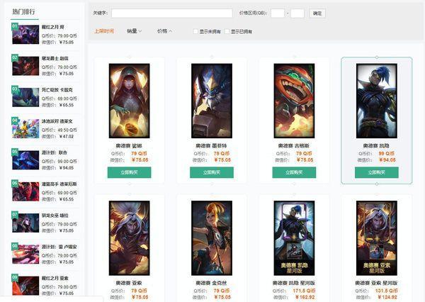Screen dimensions: 425x302
Task: Open the 销量 sales sort dropdown
Action: pyautogui.click(x=134, y=31)
